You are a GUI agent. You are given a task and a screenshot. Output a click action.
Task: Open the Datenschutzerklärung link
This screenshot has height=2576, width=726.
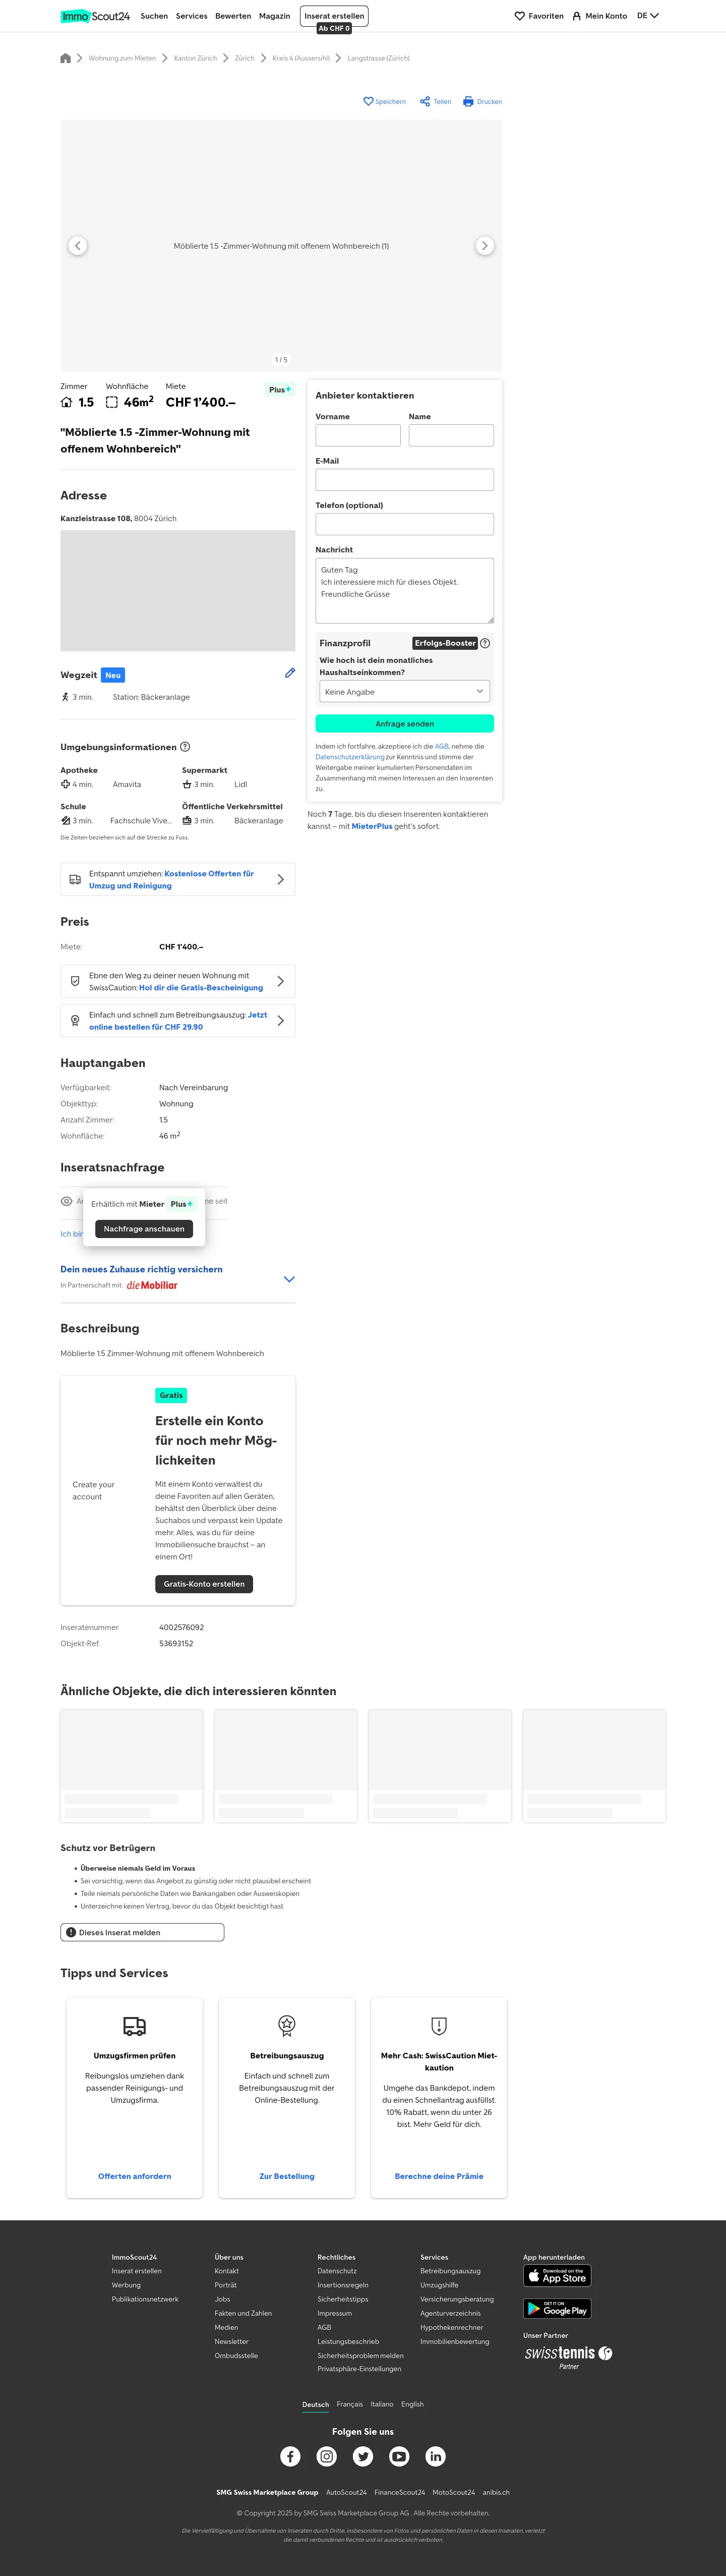tap(350, 757)
